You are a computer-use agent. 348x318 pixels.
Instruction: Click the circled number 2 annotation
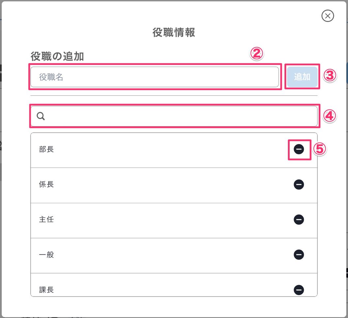point(257,53)
